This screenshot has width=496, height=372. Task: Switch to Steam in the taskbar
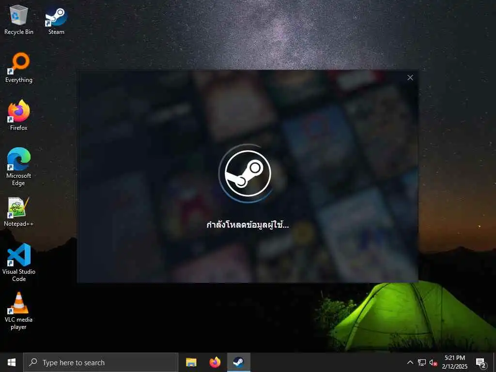click(238, 362)
